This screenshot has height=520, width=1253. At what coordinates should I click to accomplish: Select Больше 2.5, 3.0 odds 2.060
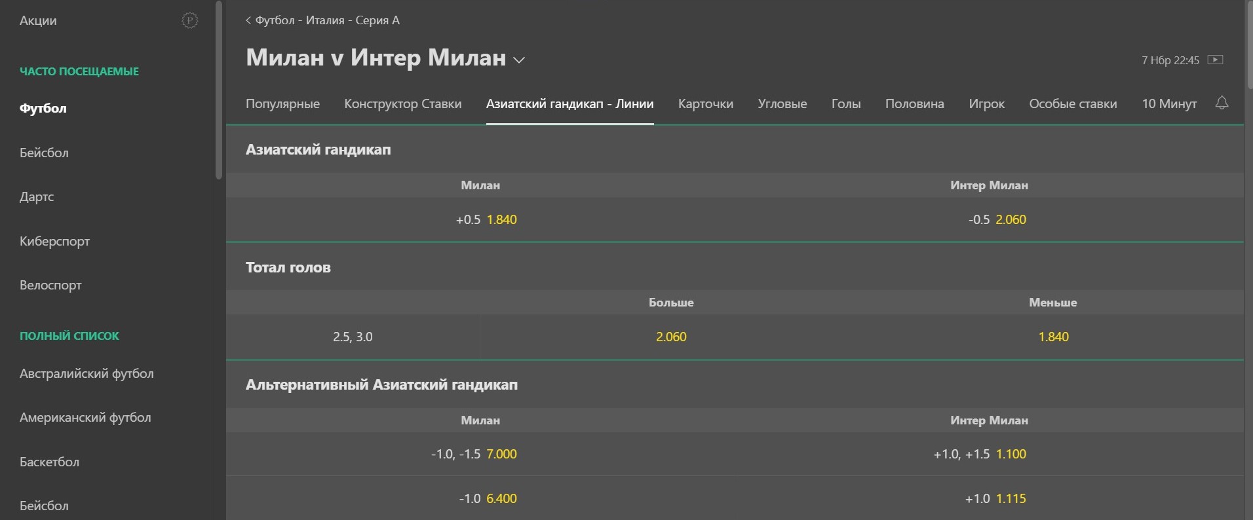point(671,337)
